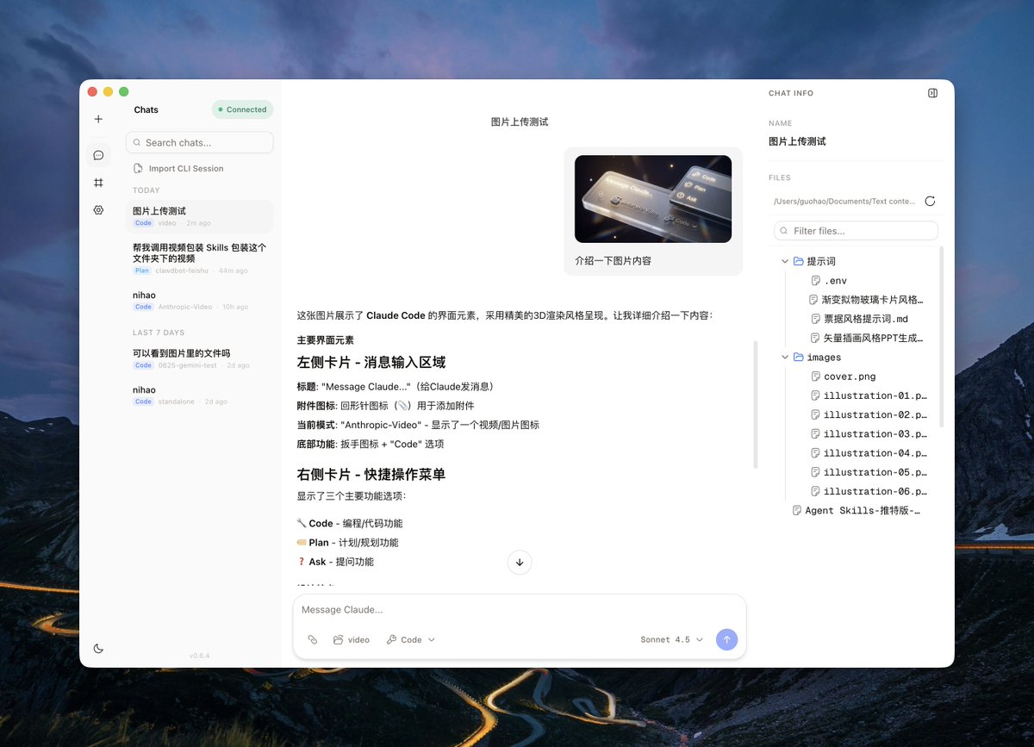Image resolution: width=1034 pixels, height=747 pixels.
Task: Click the file tree scrollbar
Action: click(x=942, y=336)
